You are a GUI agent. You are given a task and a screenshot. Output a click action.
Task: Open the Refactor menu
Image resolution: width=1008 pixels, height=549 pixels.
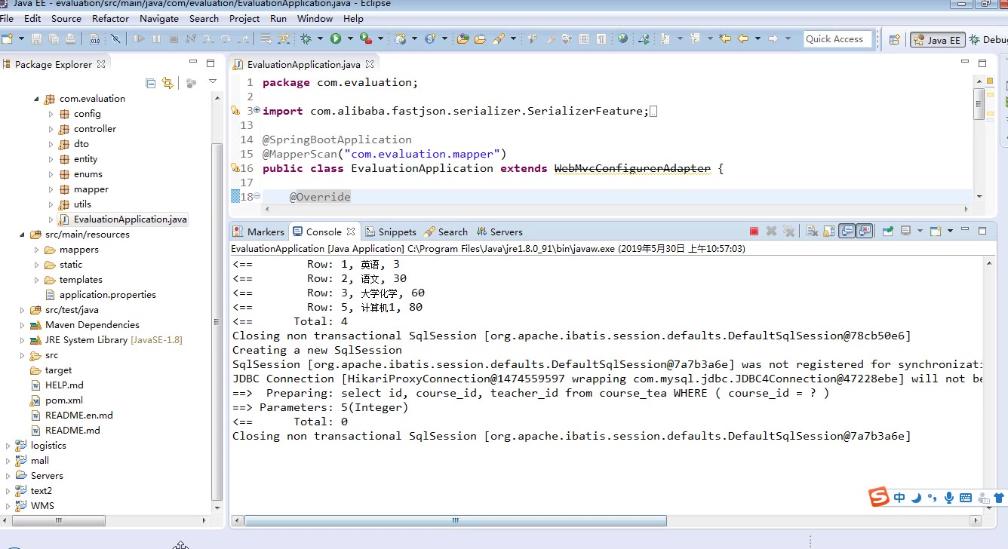click(110, 18)
